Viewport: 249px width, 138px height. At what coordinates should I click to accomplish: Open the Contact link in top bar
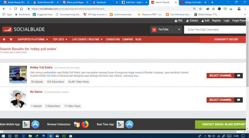click(x=192, y=21)
